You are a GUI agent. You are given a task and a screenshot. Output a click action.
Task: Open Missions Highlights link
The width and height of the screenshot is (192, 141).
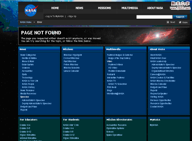tap(73, 55)
